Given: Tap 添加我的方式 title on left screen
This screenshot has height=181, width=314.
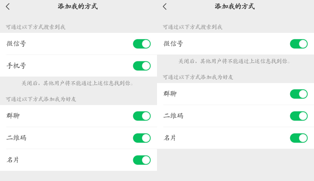Looking at the screenshot, I should coord(78,7).
